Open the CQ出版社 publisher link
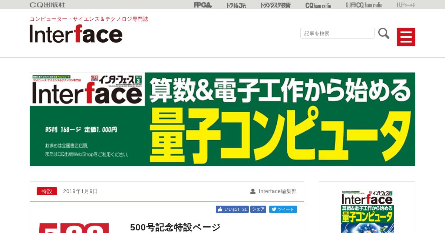This screenshot has width=445, height=233. (47, 5)
